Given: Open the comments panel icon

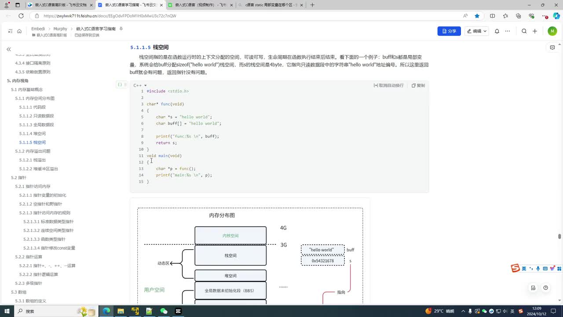Looking at the screenshot, I should (x=552, y=48).
